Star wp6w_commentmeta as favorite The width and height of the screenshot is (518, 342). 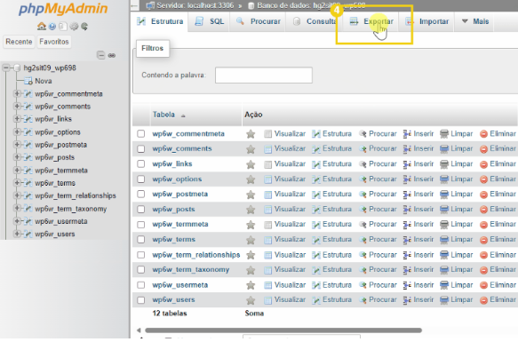coord(251,134)
